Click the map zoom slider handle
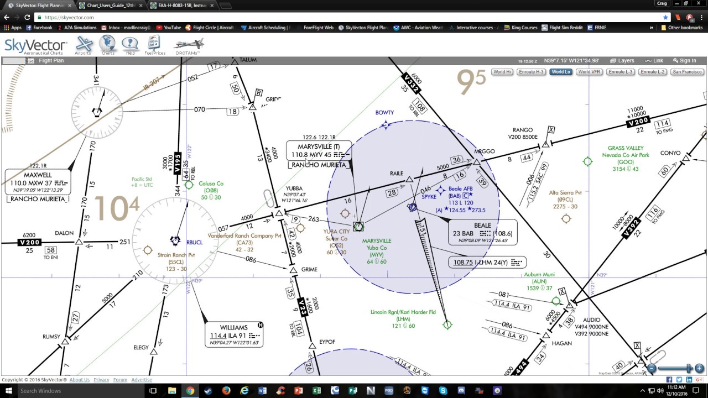 click(x=689, y=368)
